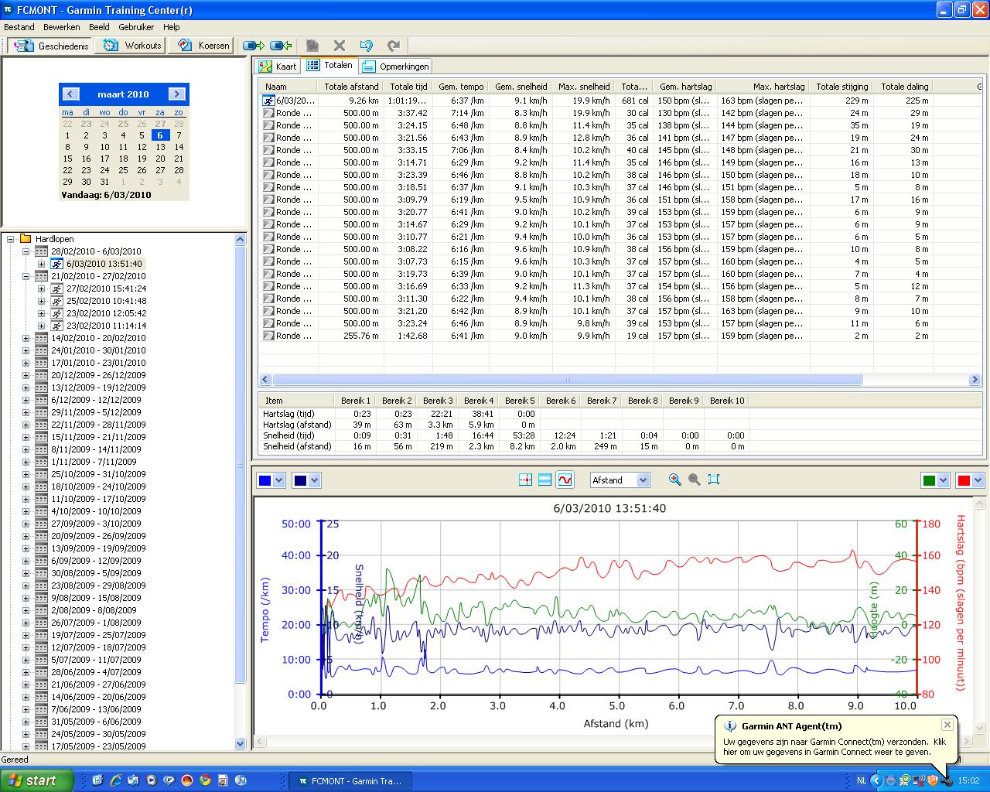Go to next month in calendar
This screenshot has height=792, width=990.
[x=176, y=94]
